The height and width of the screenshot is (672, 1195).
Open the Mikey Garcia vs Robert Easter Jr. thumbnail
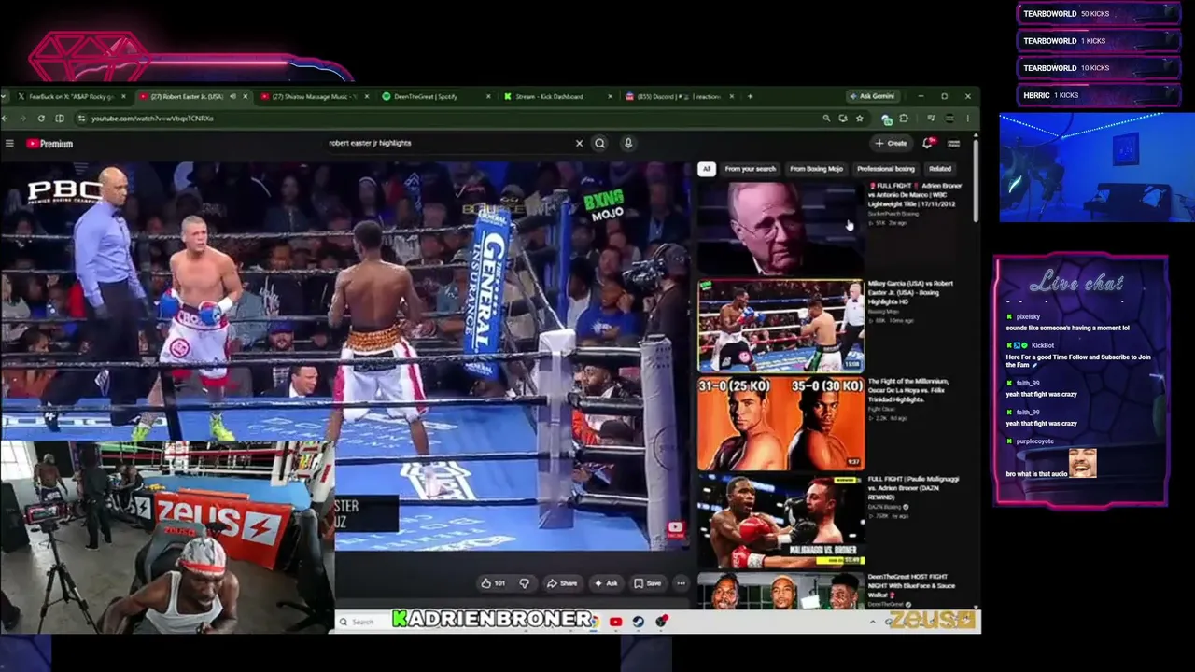pyautogui.click(x=780, y=326)
